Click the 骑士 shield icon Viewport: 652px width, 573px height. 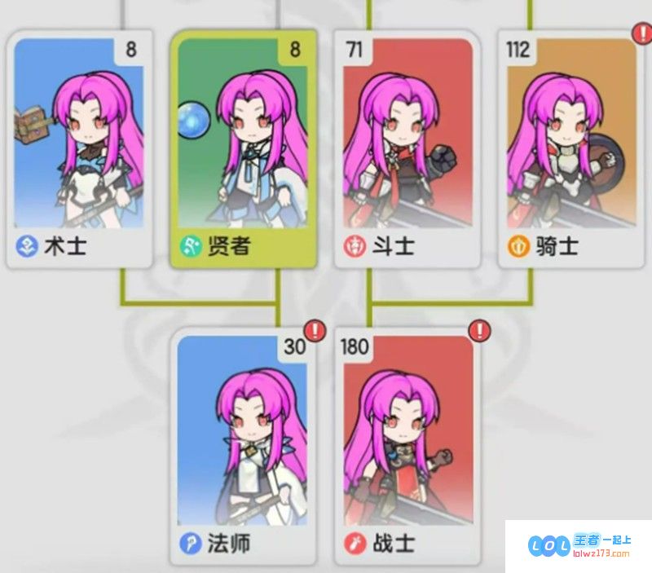pos(518,246)
